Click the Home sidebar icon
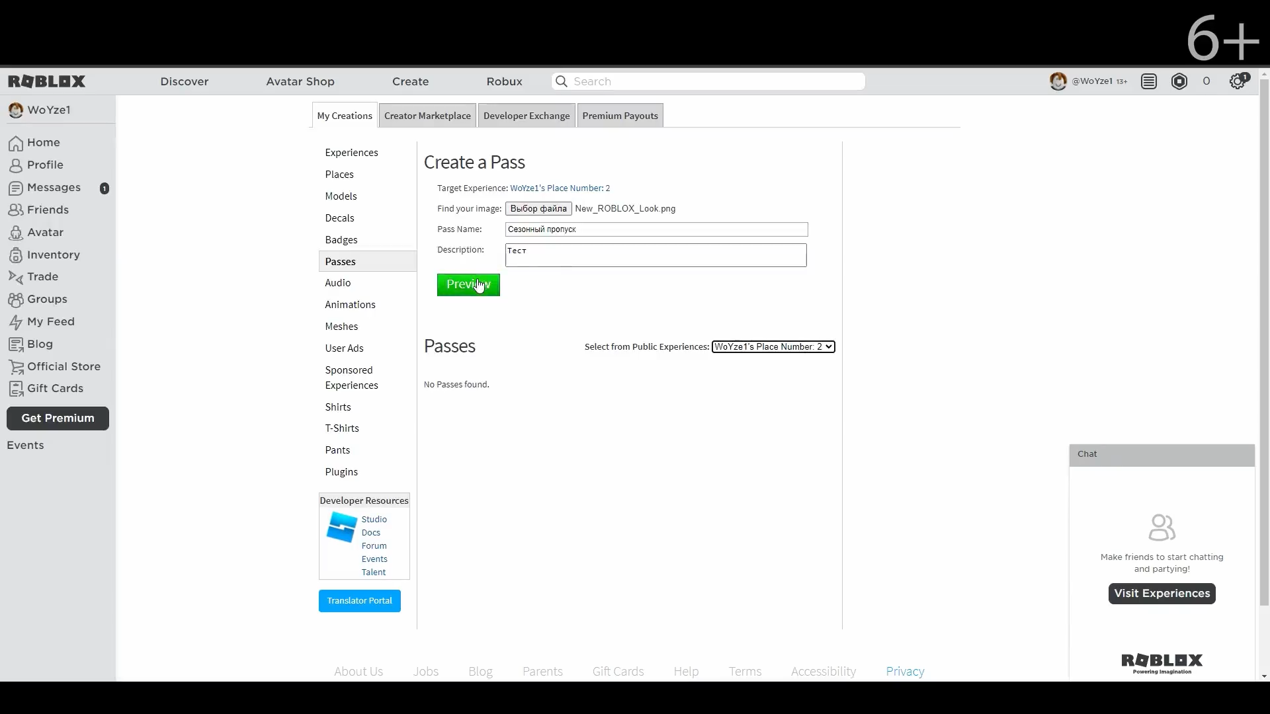 pyautogui.click(x=16, y=143)
